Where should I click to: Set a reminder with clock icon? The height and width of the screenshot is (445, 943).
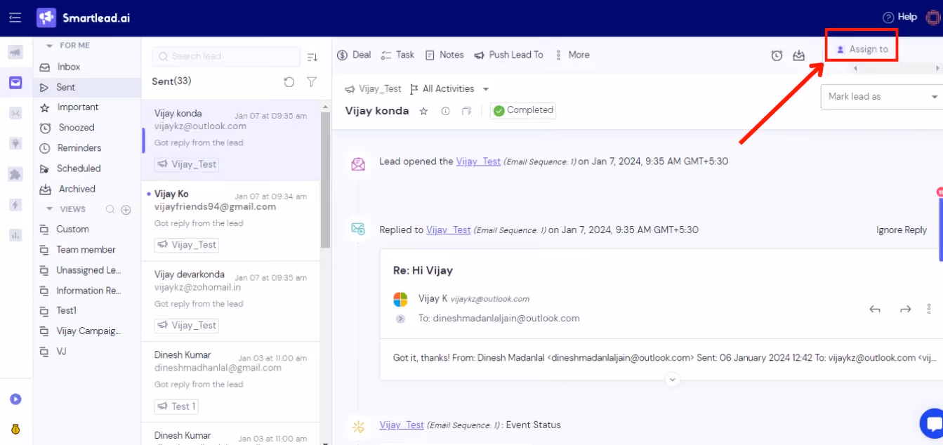coord(777,55)
